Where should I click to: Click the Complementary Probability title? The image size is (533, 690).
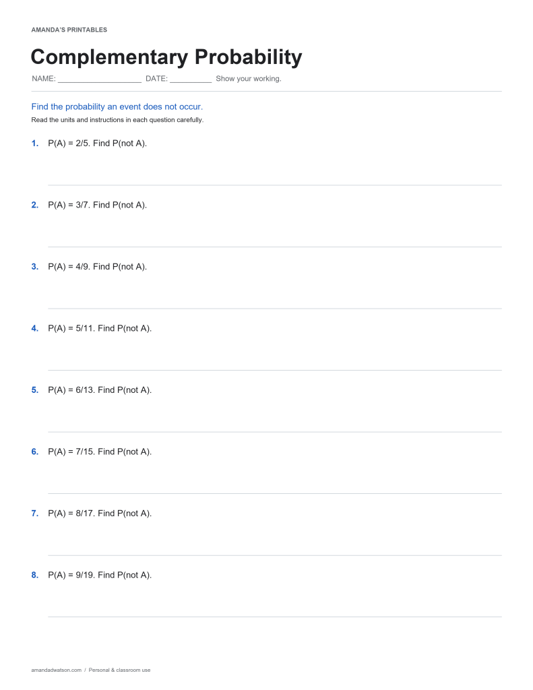pos(166,57)
